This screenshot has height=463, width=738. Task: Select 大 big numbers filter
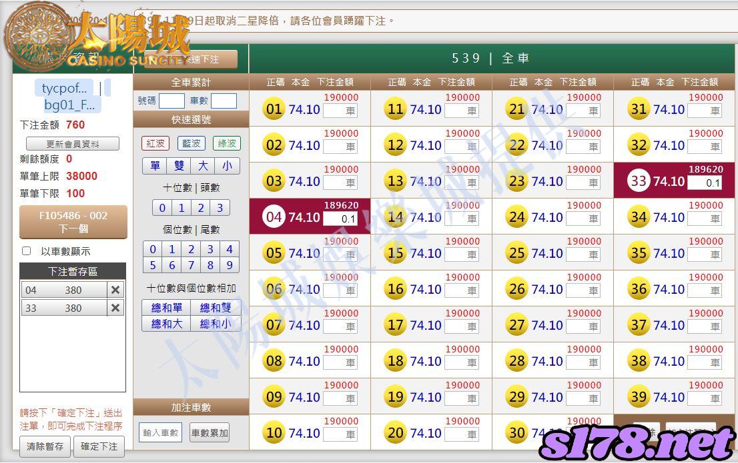click(203, 165)
